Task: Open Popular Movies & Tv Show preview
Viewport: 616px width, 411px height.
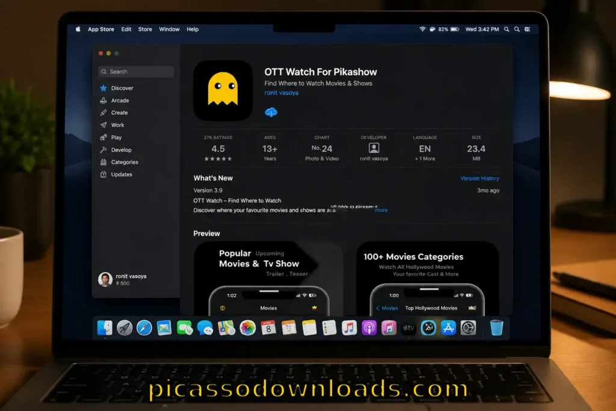Action: point(268,278)
